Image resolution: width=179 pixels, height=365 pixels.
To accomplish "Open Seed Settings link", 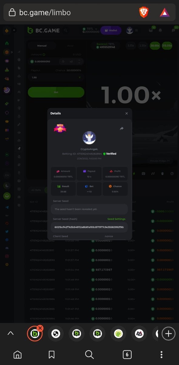I will coord(116,219).
